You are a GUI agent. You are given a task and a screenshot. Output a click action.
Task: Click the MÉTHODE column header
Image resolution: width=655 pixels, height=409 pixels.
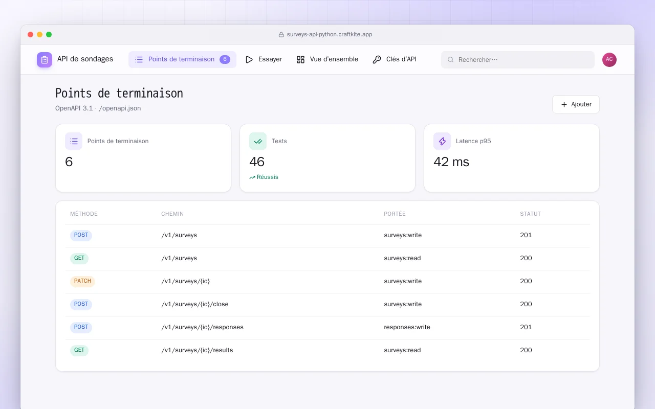[84, 214]
